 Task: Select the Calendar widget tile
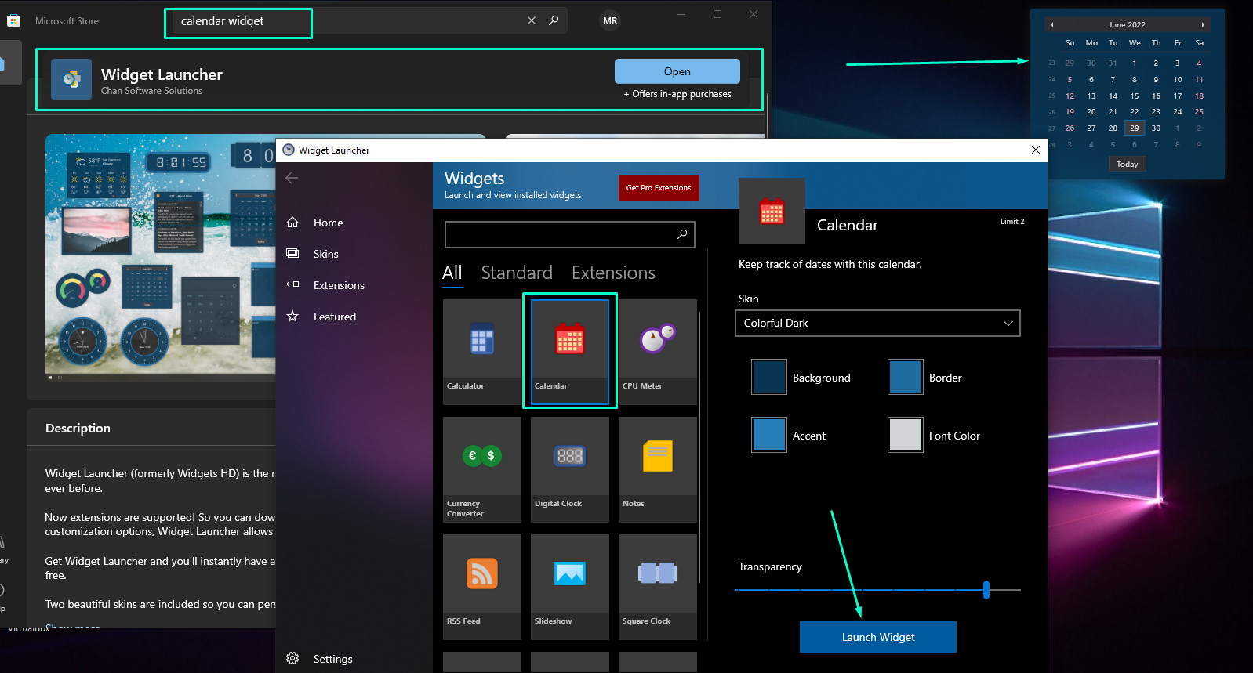570,352
